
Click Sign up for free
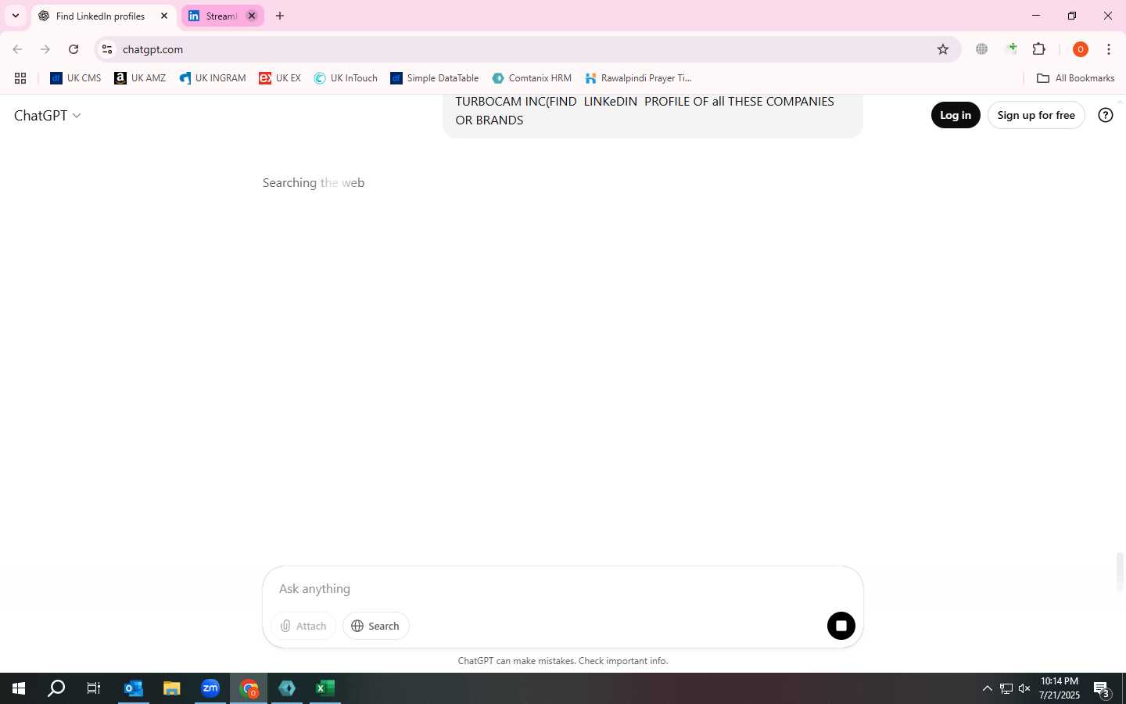point(1036,115)
